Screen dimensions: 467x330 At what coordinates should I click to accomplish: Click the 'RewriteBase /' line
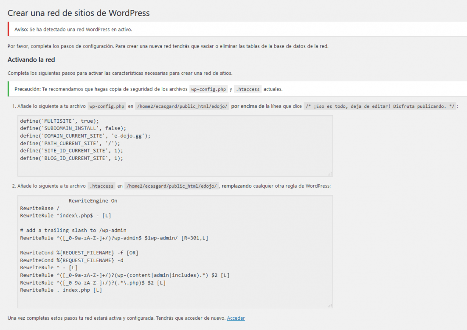point(40,208)
